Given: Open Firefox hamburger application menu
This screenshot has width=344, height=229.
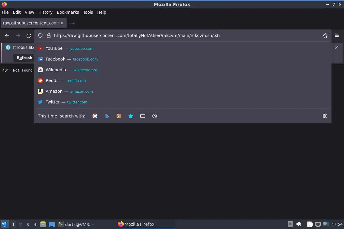Looking at the screenshot, I should tap(337, 35).
